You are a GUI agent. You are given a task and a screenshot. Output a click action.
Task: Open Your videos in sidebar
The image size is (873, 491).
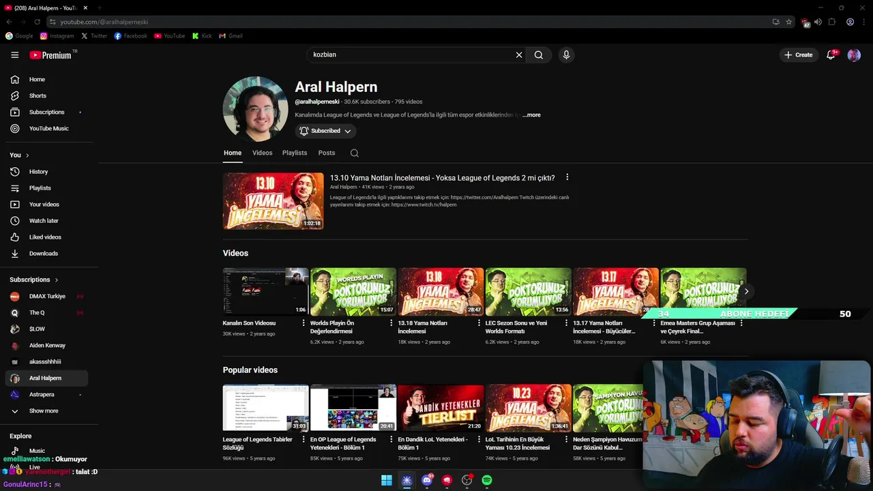pos(46,205)
